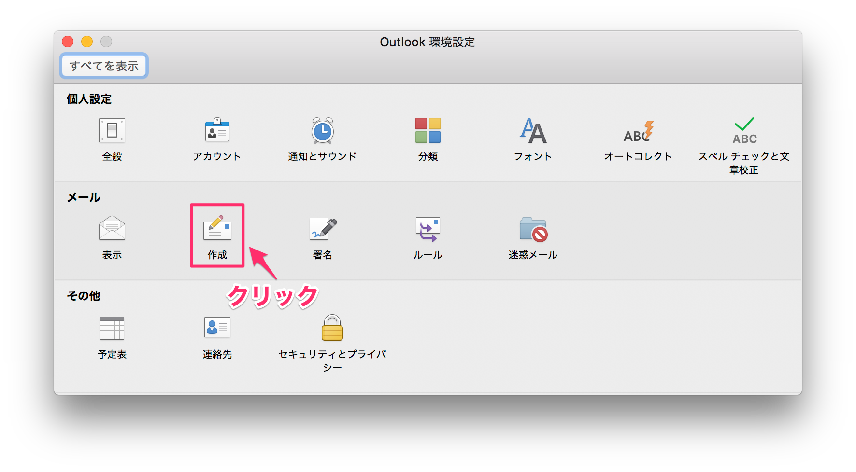Open the 連絡先 contact card icon
856x472 pixels.
pyautogui.click(x=217, y=327)
